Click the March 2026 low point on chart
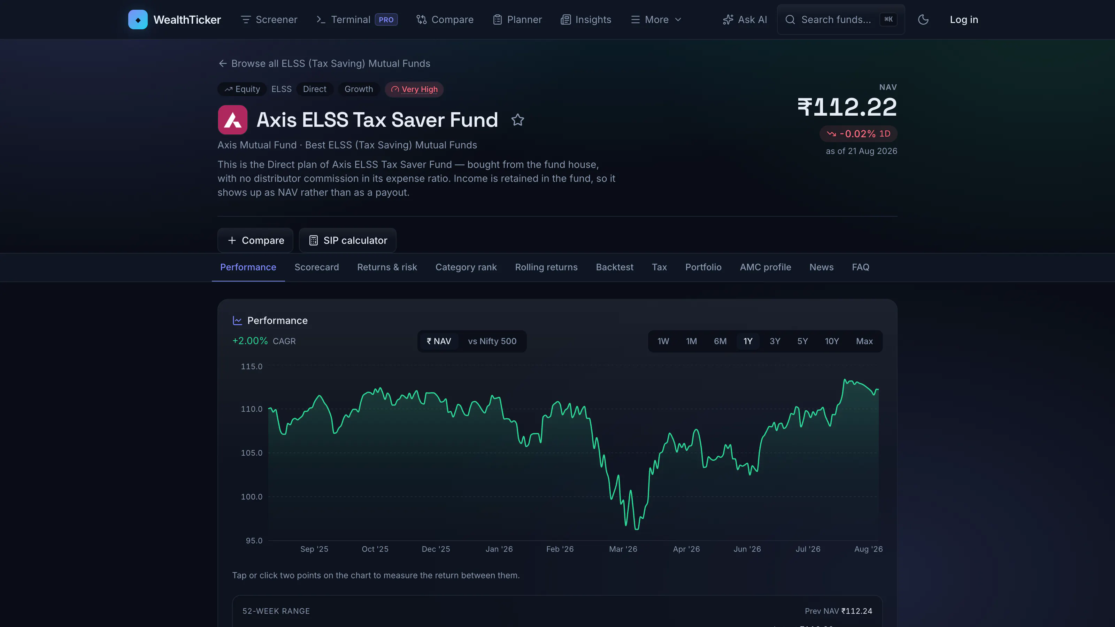Viewport: 1115px width, 627px height. (x=636, y=529)
